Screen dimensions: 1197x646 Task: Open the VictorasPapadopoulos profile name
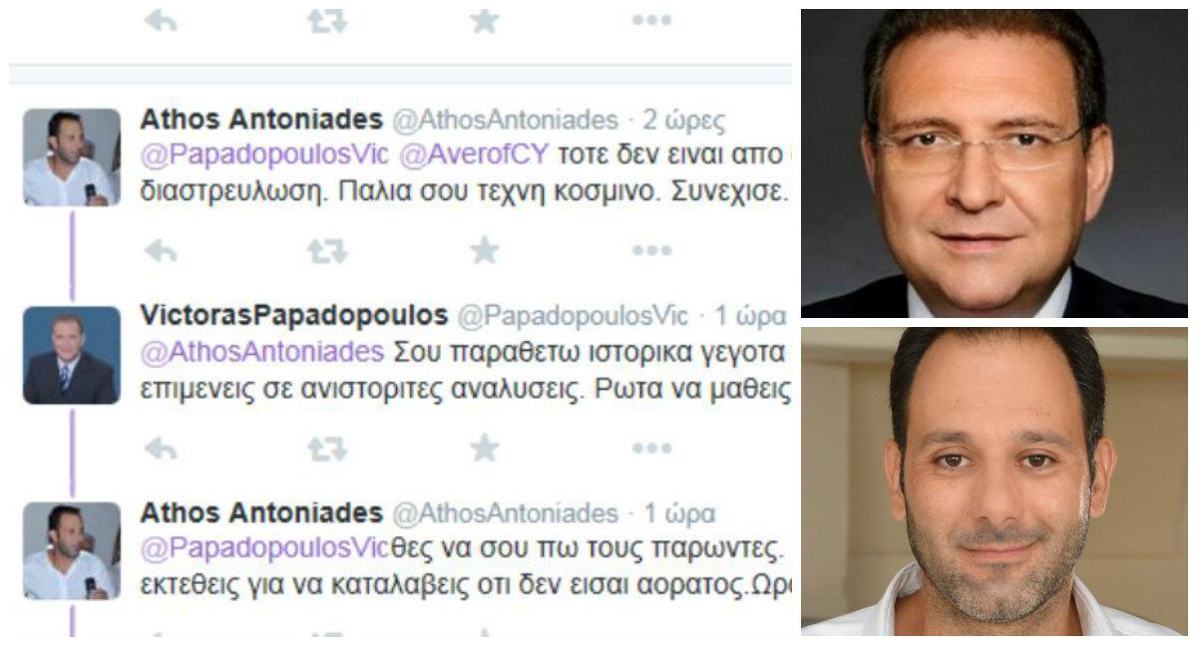pyautogui.click(x=293, y=317)
